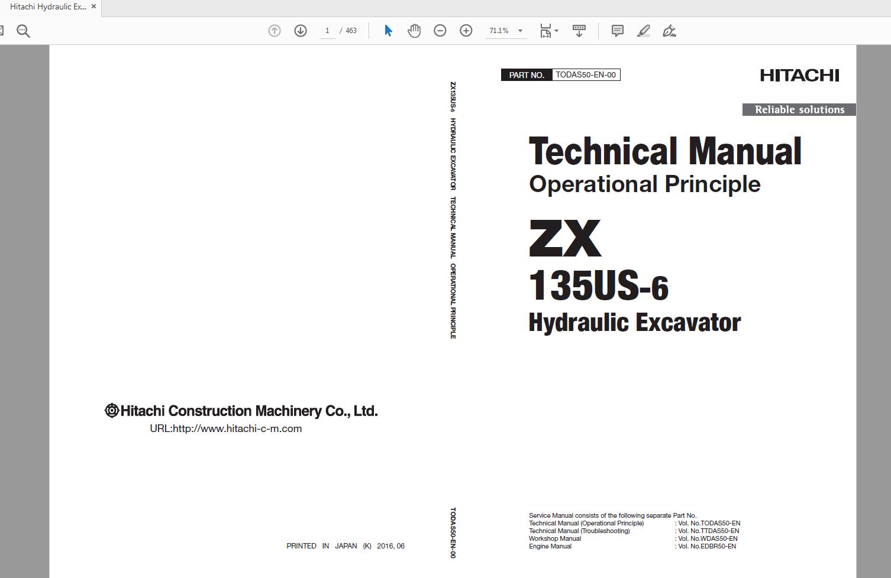Viewport: 891px width, 578px height.
Task: Open the http://www.hitachi-c-m.com URL
Action: click(x=237, y=428)
